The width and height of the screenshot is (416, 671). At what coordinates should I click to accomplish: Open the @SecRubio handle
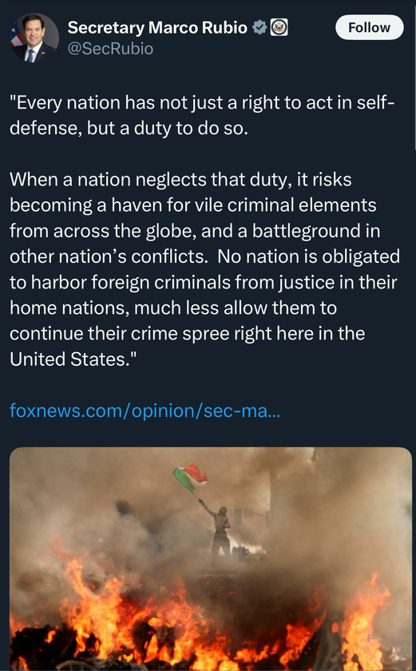coord(110,49)
